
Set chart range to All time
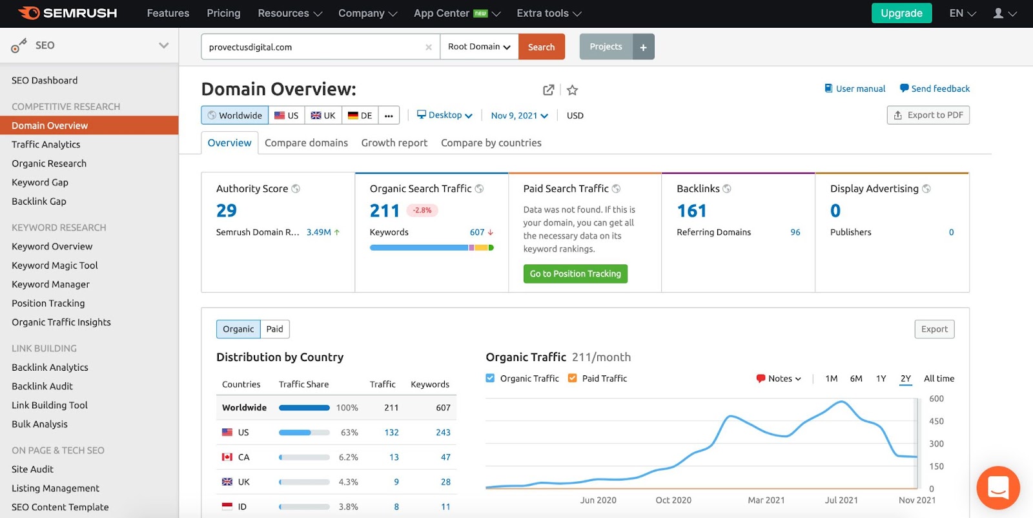tap(939, 378)
